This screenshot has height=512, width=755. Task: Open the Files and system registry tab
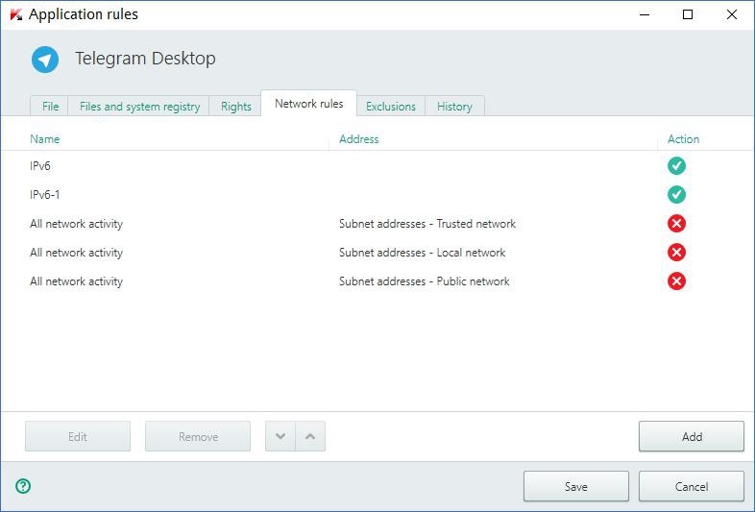(x=139, y=107)
